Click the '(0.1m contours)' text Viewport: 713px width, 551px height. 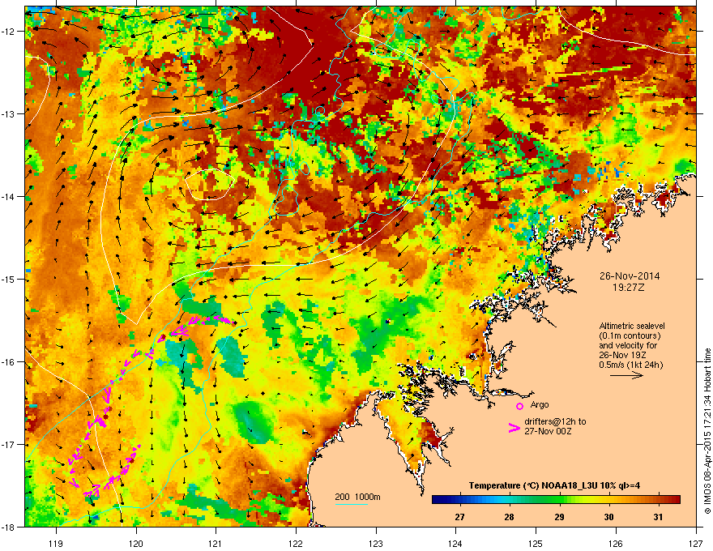point(630,335)
